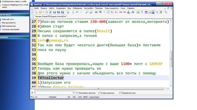This screenshot has height=110, width=197.
Task: Click the yellow explorer folder icon right of the toolbar
Action: pyautogui.click(x=138, y=12)
